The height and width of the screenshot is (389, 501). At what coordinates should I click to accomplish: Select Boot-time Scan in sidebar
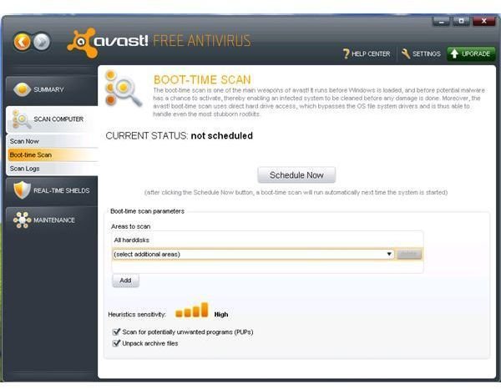(53, 155)
